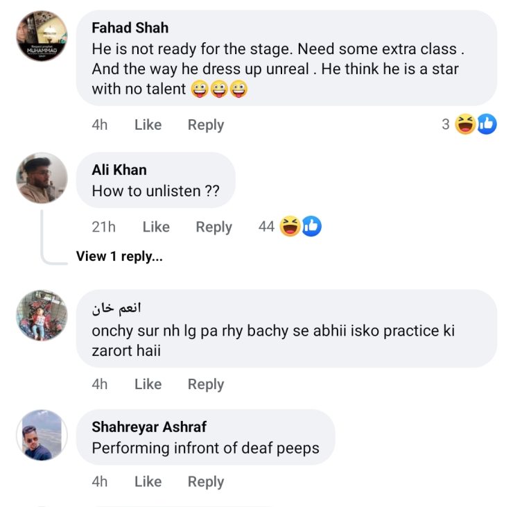The image size is (513, 507).
Task: Reply to Ali Khan's comment
Action: [x=214, y=227]
